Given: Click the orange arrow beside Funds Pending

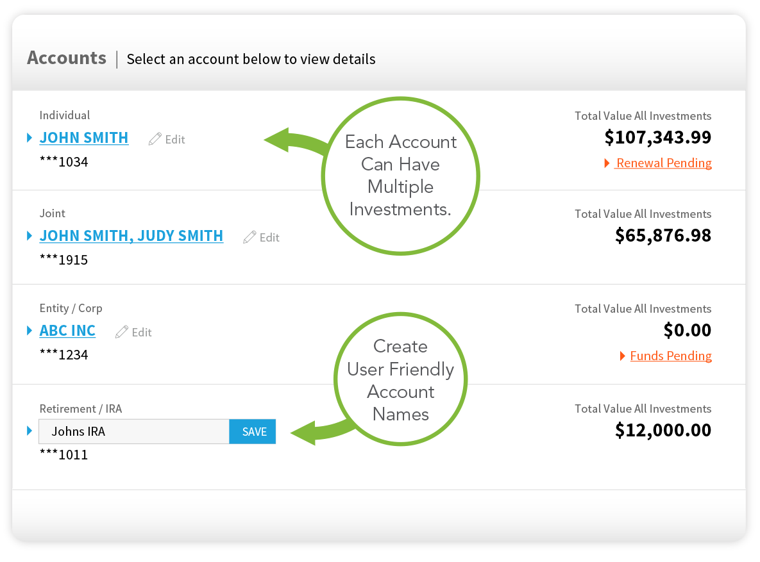Looking at the screenshot, I should 621,356.
